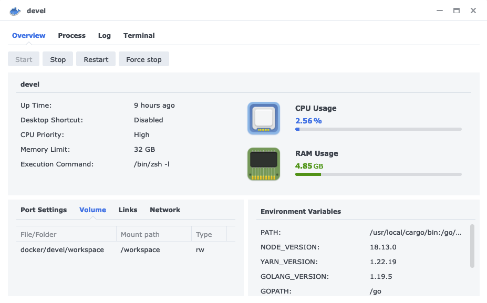Stop the devel container
Screen dimensions: 487x303
tap(58, 59)
